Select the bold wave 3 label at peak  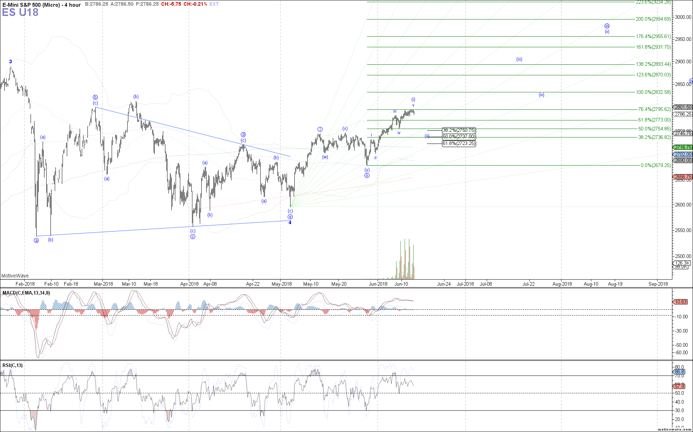click(11, 62)
